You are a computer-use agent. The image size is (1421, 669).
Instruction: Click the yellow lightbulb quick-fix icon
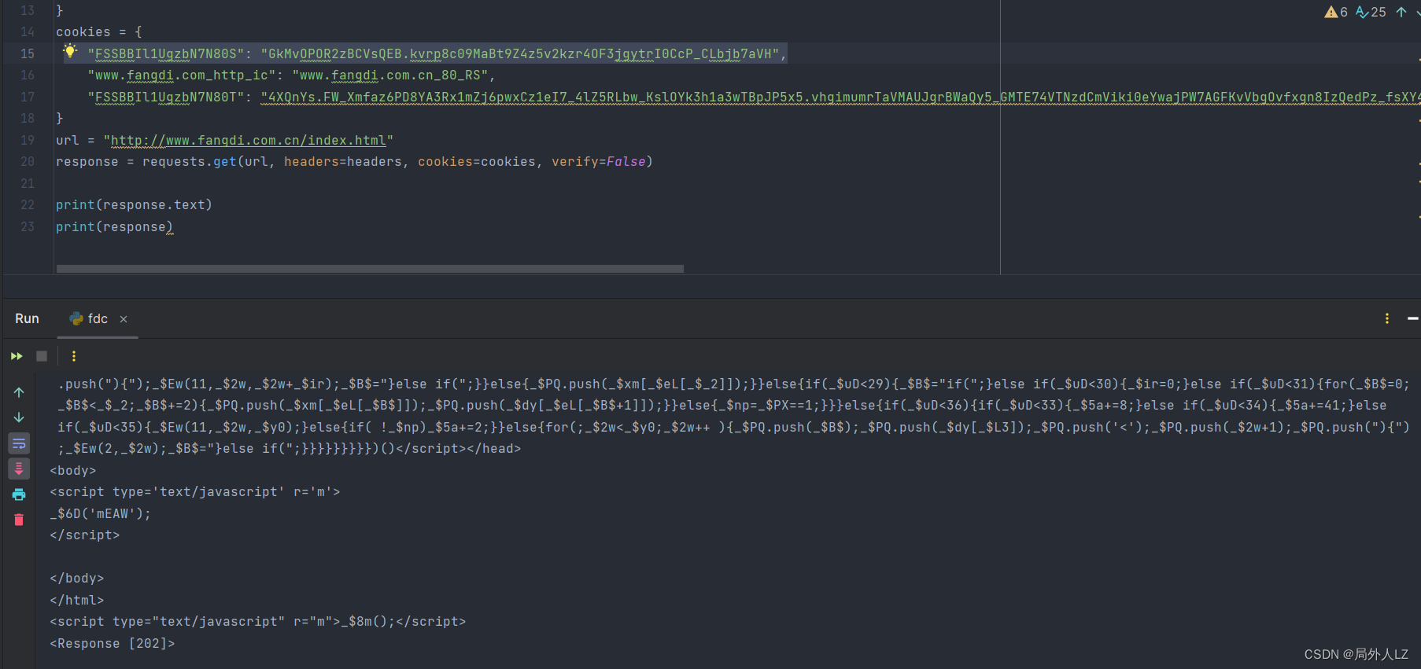70,52
